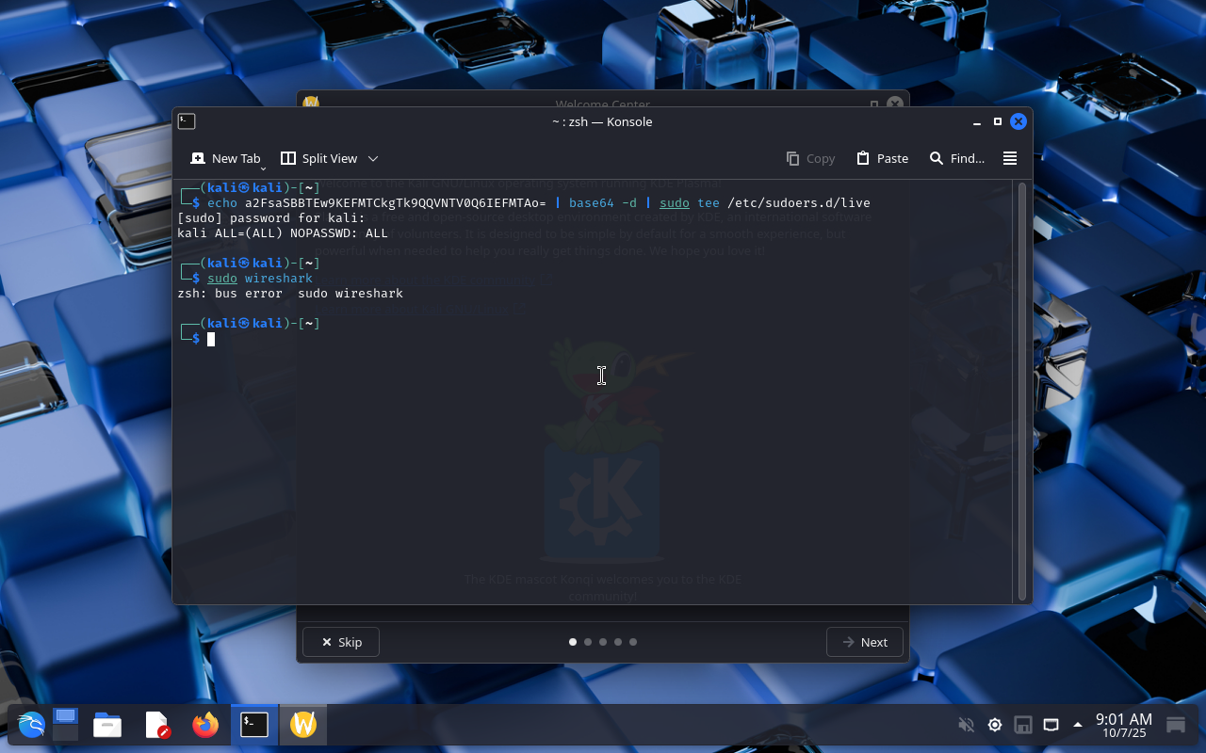1206x753 pixels.
Task: Open the clock and calendar widget
Action: tap(1123, 725)
